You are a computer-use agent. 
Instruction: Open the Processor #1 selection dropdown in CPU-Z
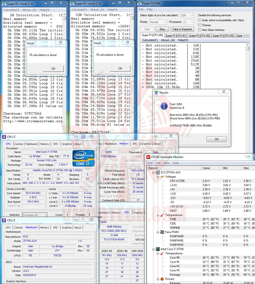click(x=35, y=215)
